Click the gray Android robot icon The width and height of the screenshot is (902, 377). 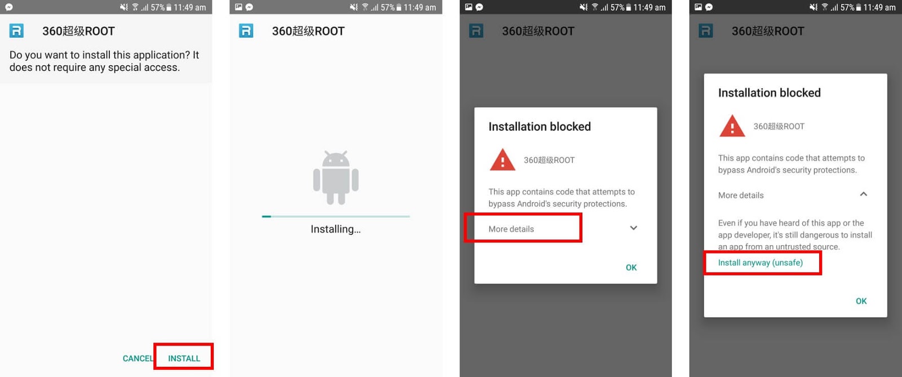pyautogui.click(x=335, y=178)
